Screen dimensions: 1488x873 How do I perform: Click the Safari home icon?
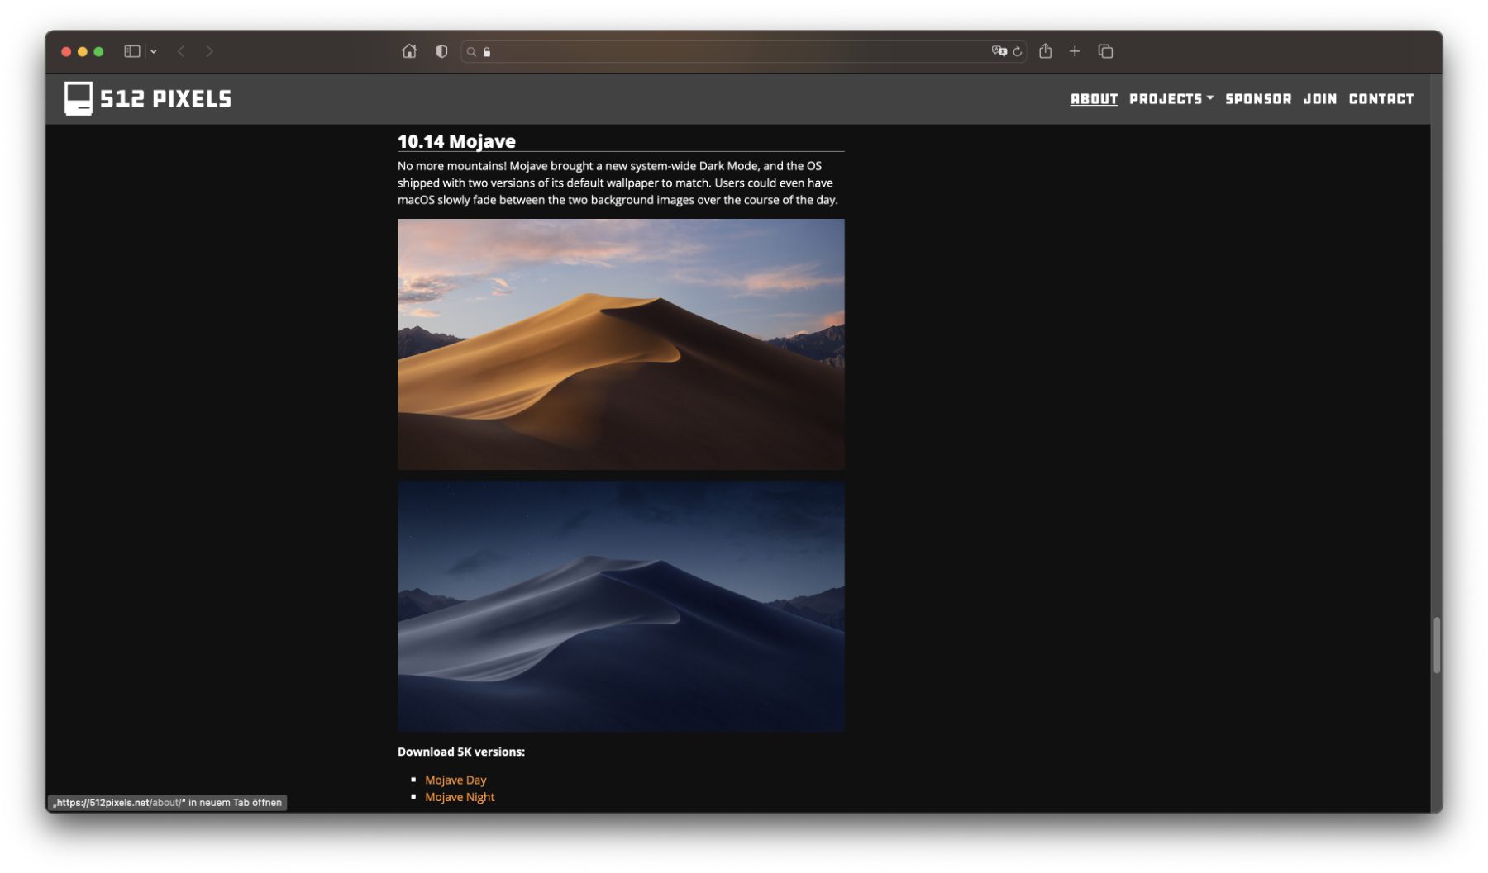click(408, 51)
